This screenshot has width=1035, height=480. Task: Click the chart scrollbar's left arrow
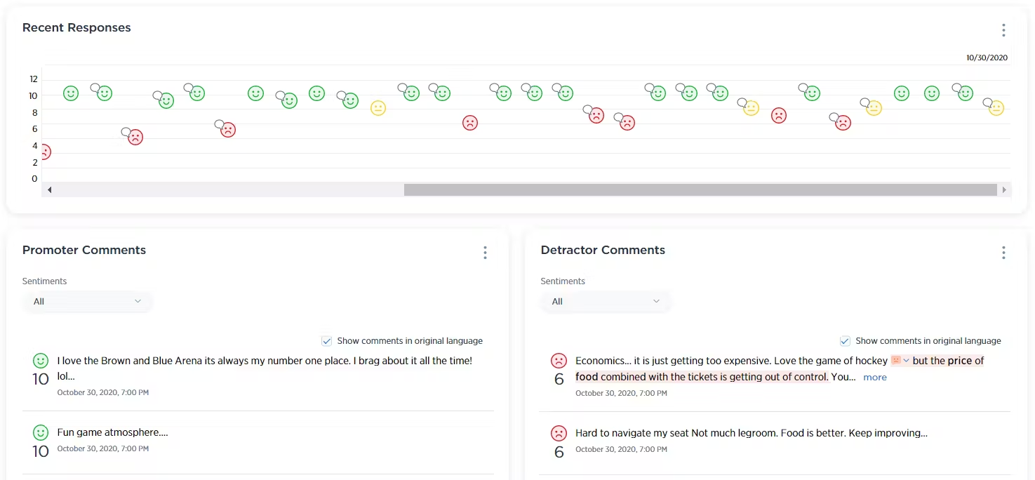pyautogui.click(x=49, y=190)
